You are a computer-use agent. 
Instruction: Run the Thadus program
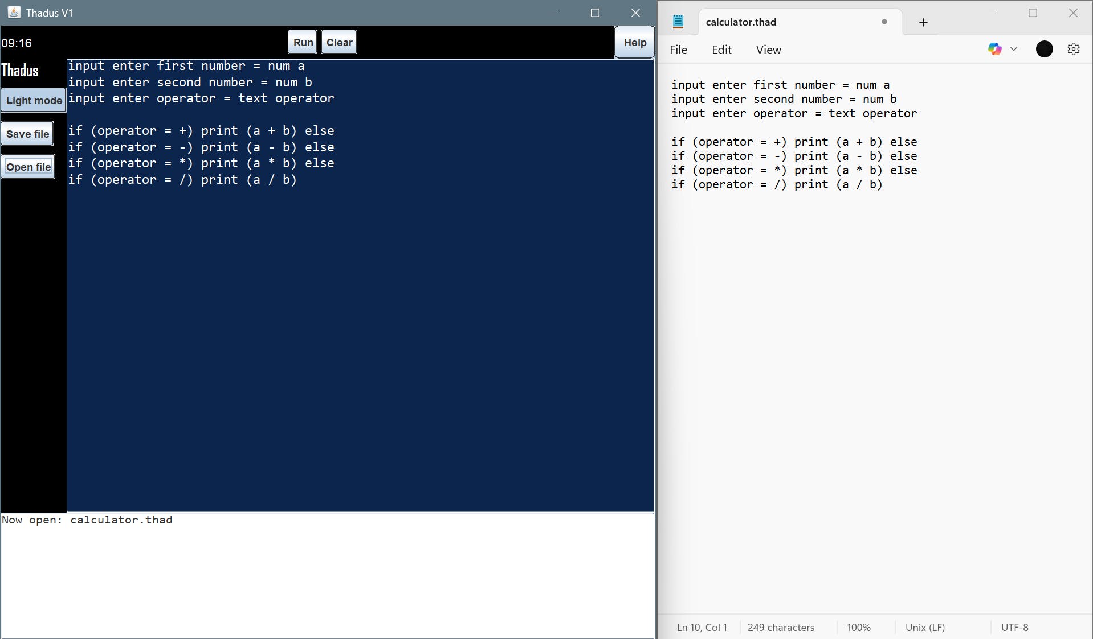pos(303,42)
